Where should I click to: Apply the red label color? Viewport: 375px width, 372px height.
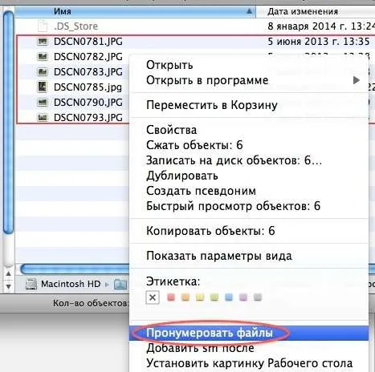pyautogui.click(x=171, y=297)
